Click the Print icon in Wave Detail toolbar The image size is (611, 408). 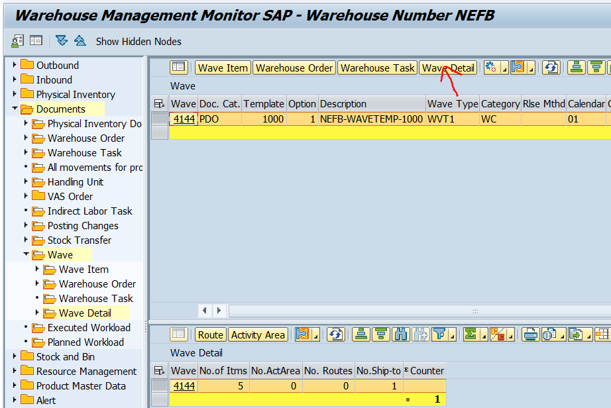point(530,334)
